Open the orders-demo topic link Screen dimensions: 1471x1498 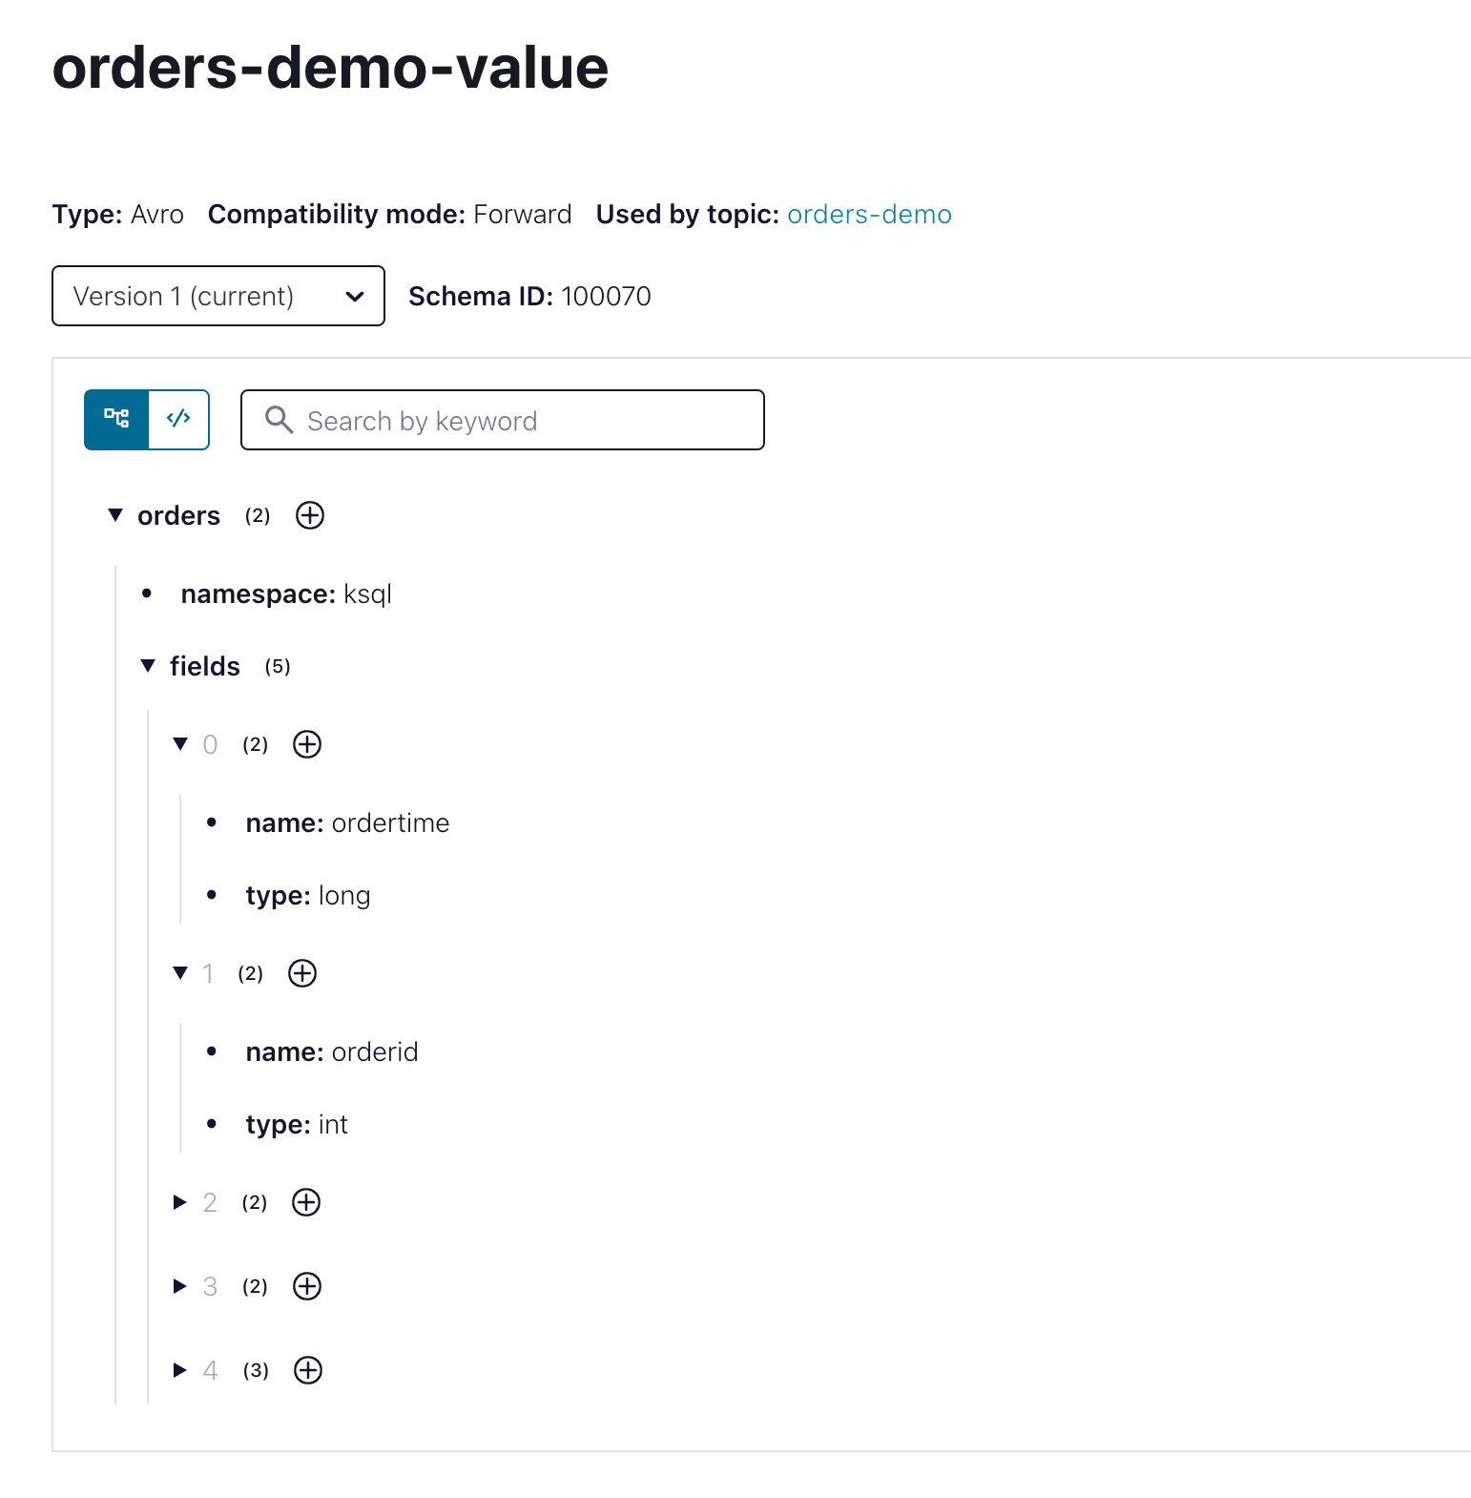pos(869,214)
